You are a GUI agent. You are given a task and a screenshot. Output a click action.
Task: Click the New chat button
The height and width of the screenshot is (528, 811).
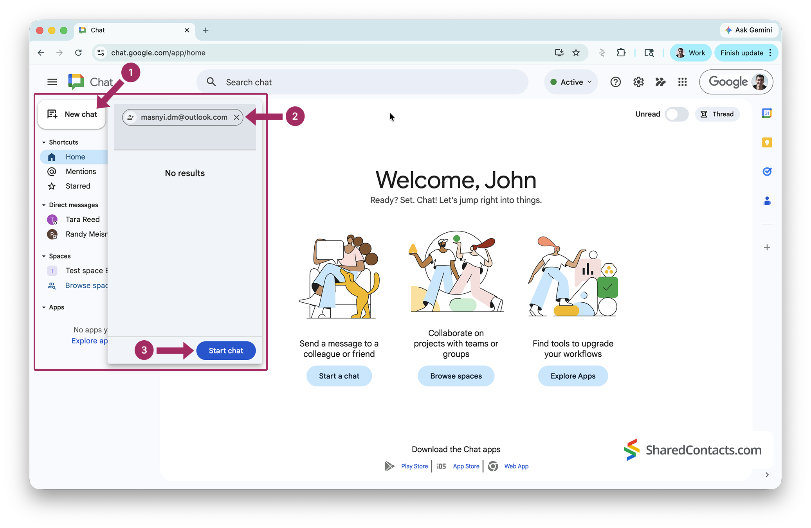point(72,114)
